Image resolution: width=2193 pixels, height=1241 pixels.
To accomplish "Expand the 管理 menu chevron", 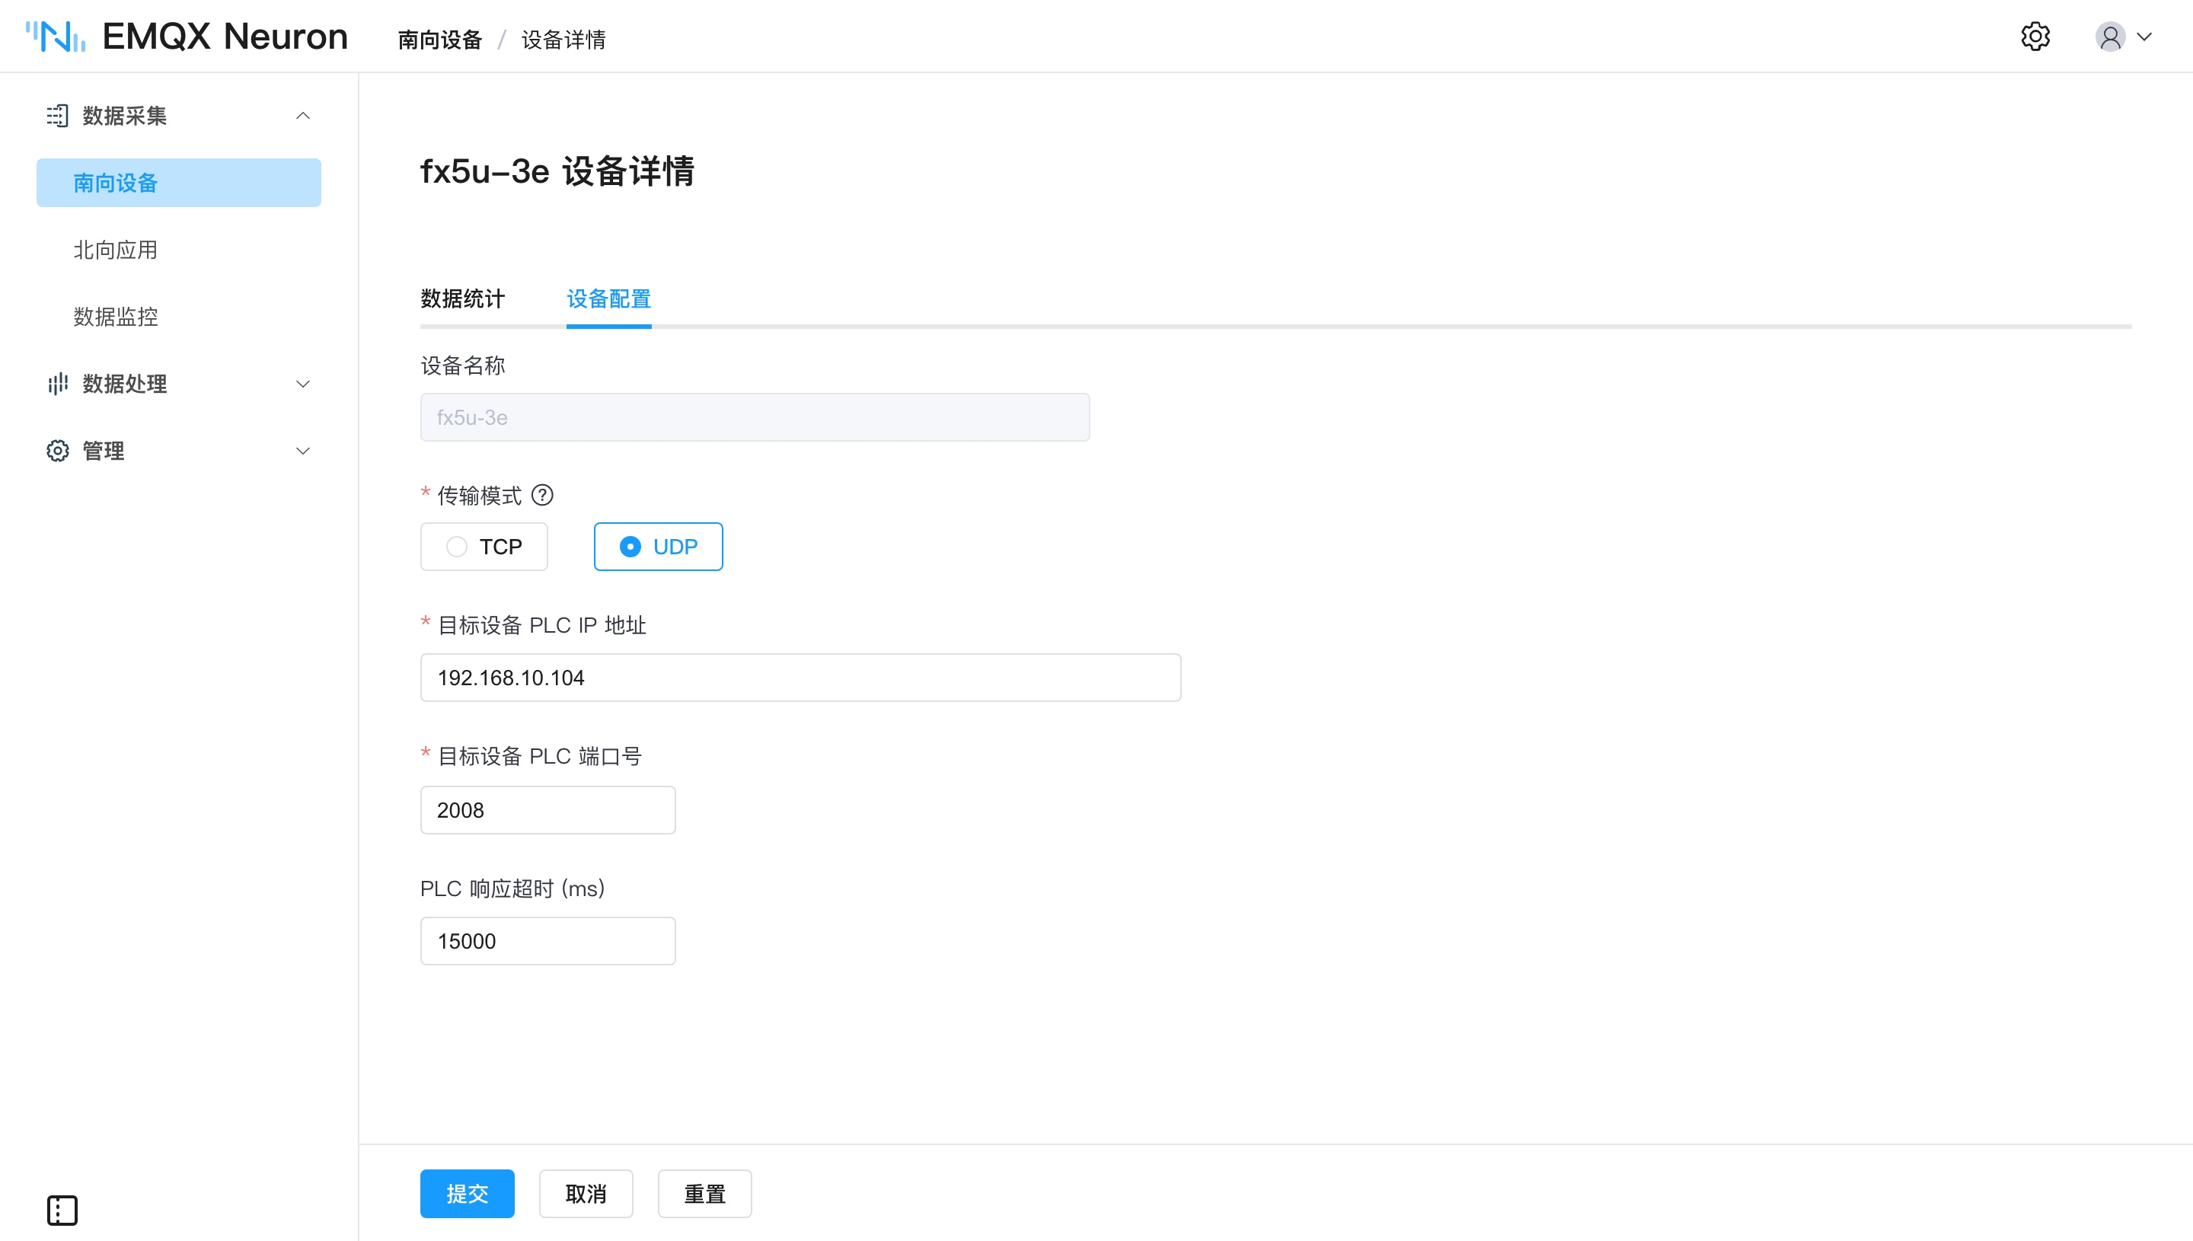I will point(302,451).
